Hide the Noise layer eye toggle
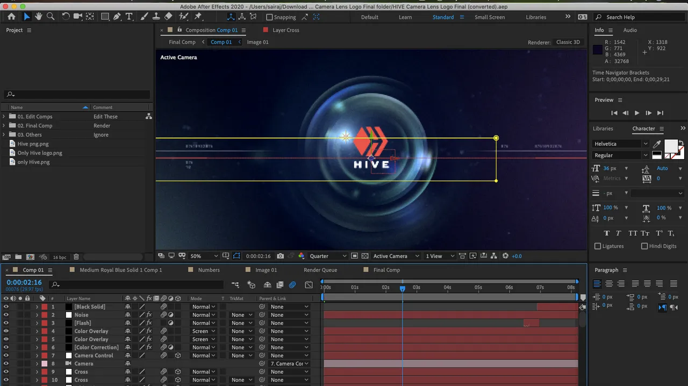Image resolution: width=688 pixels, height=386 pixels. (x=6, y=315)
